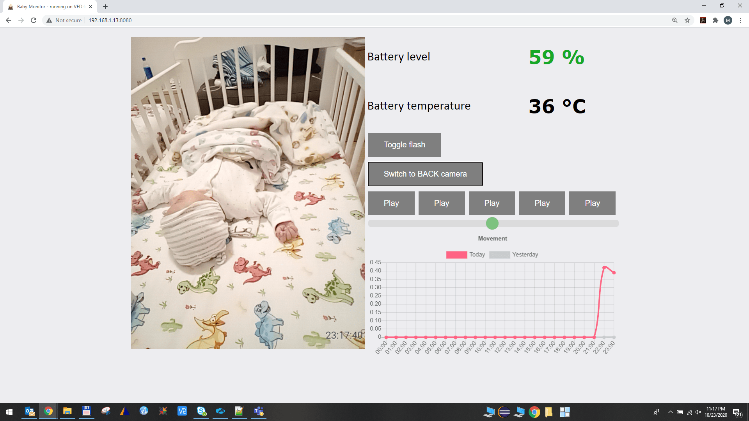Click the page zoom magnifier in the address bar

tap(674, 20)
